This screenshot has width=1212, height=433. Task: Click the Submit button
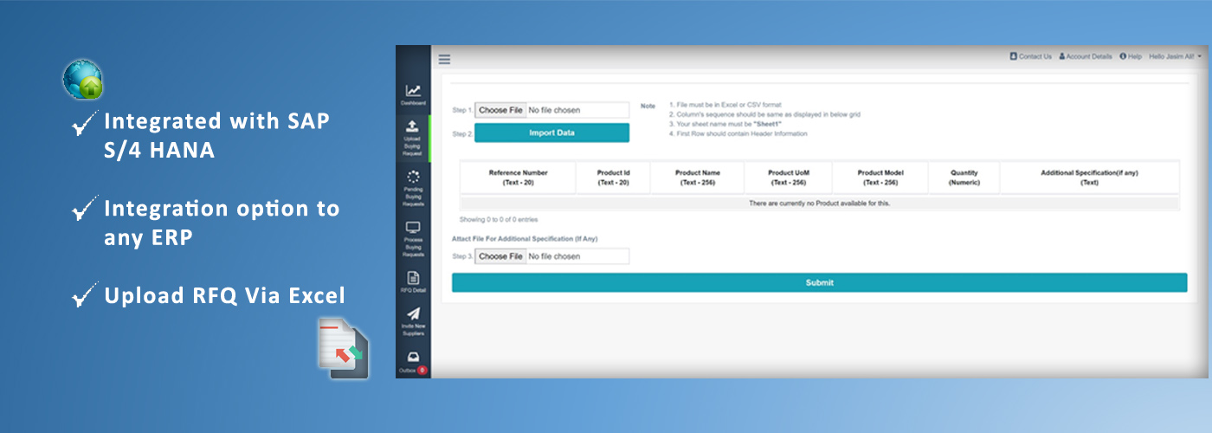pos(819,282)
